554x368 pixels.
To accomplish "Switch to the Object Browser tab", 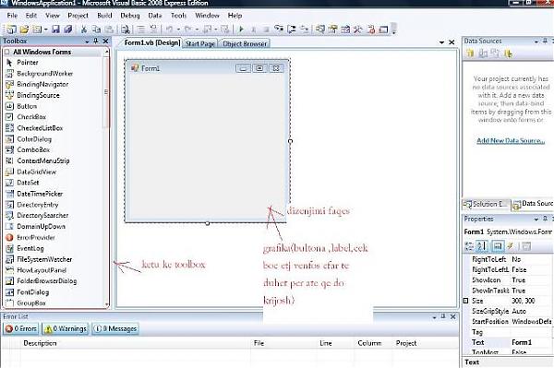I will pyautogui.click(x=245, y=43).
